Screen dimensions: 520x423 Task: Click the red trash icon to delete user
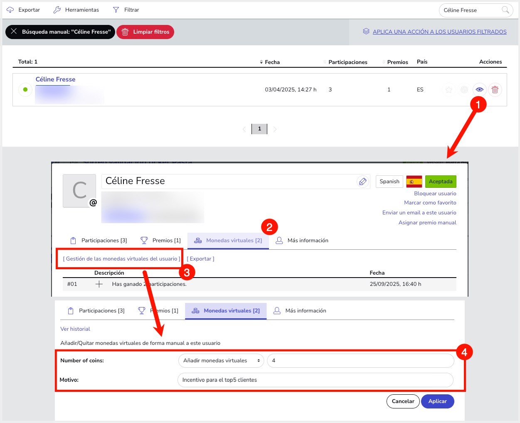pos(495,90)
